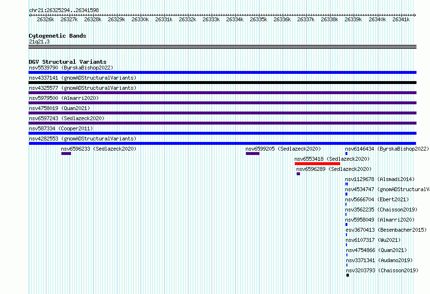Click the DGV Structural Variants track title
The image size is (430, 294).
click(68, 62)
